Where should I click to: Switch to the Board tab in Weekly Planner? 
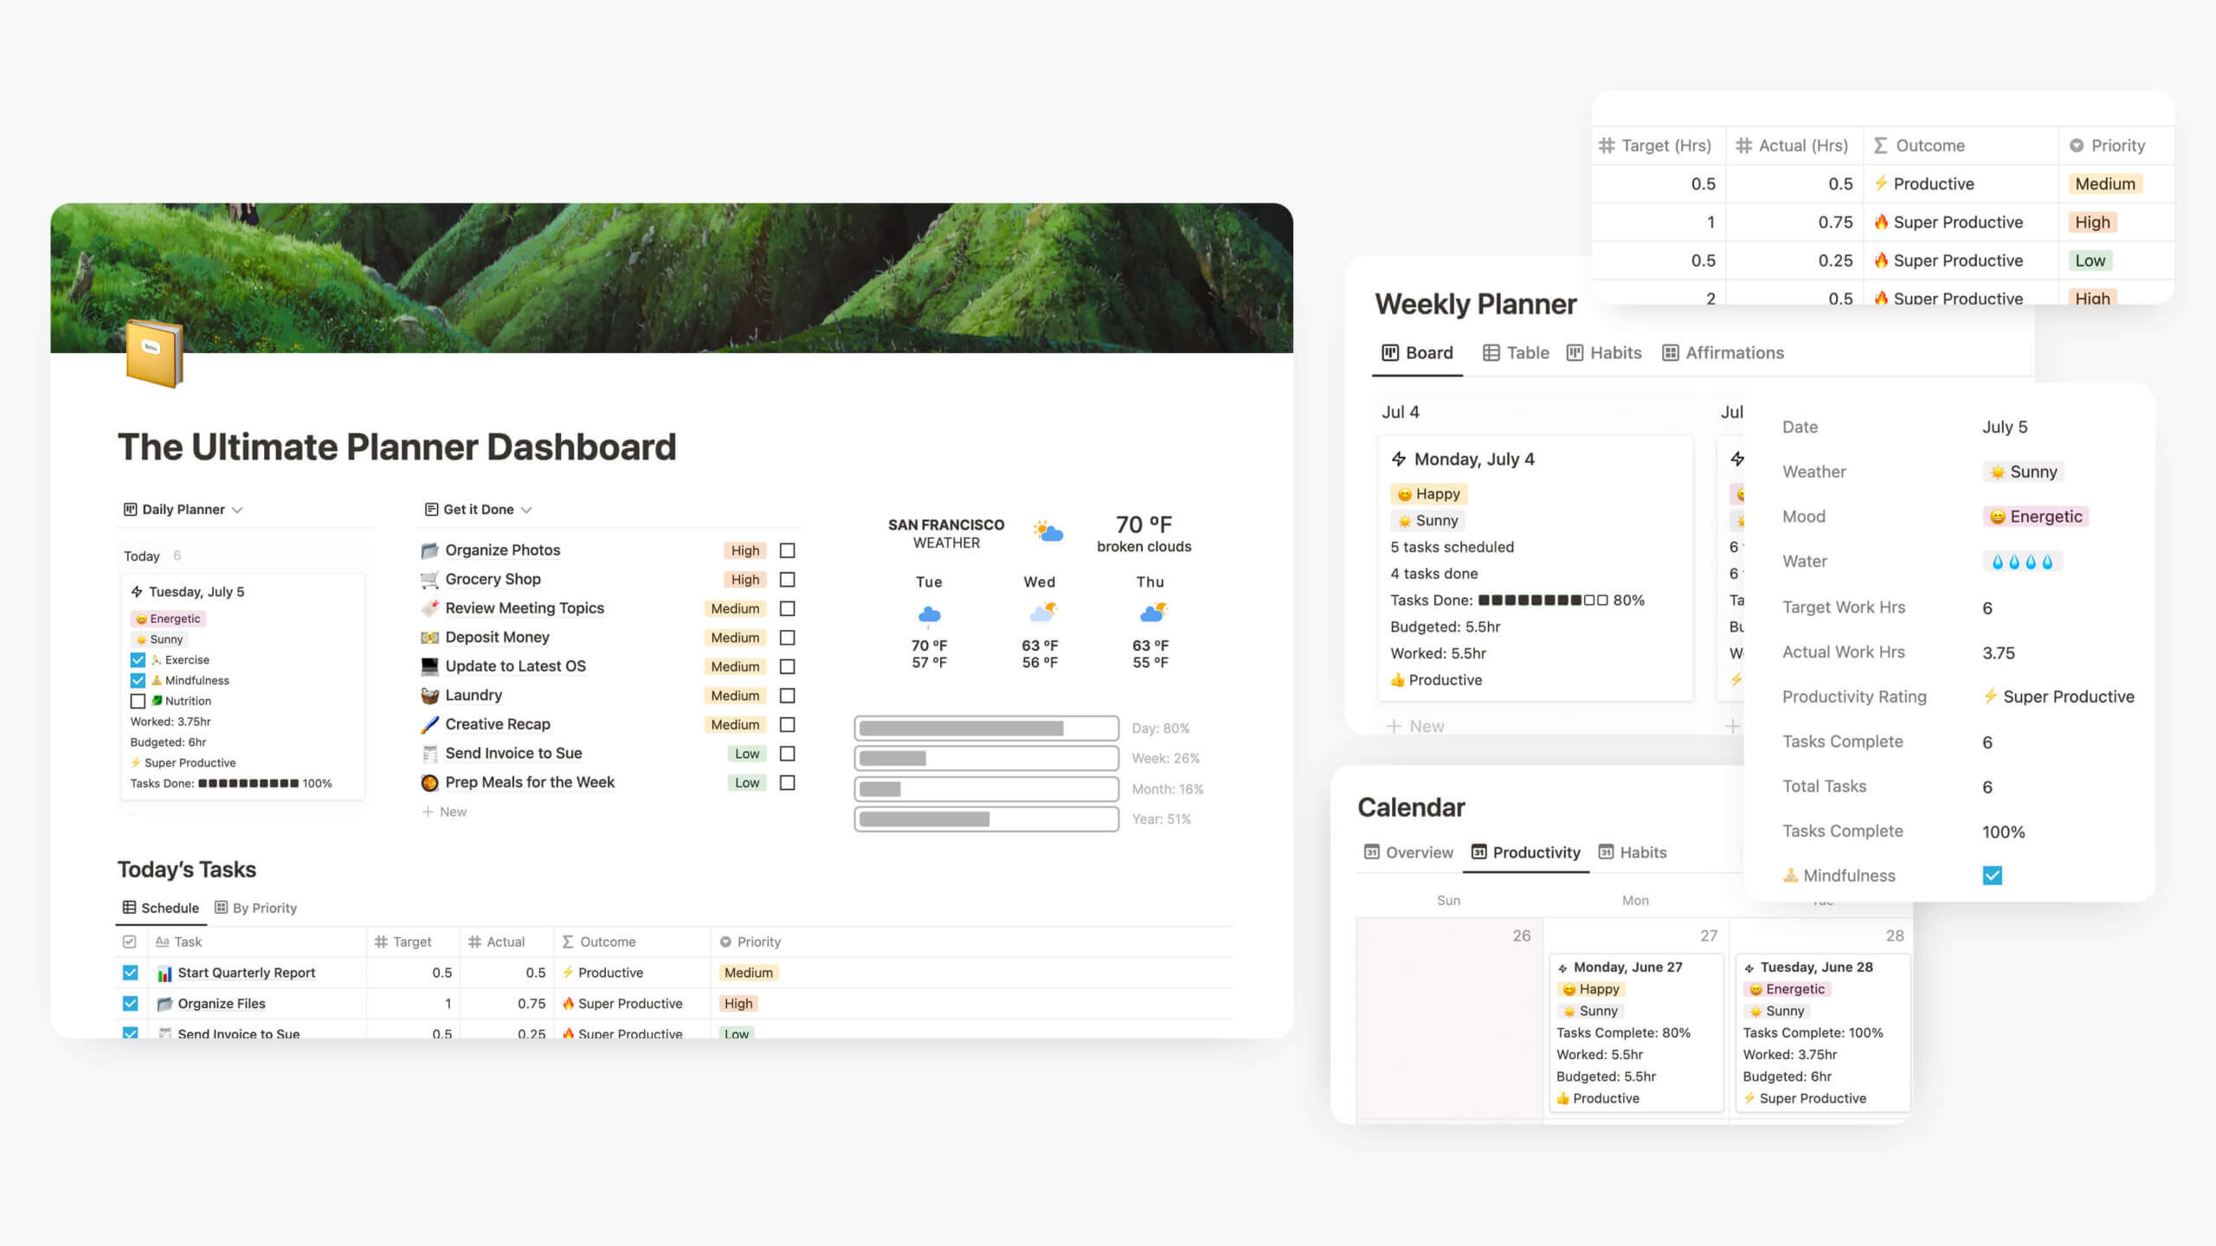pos(1417,351)
